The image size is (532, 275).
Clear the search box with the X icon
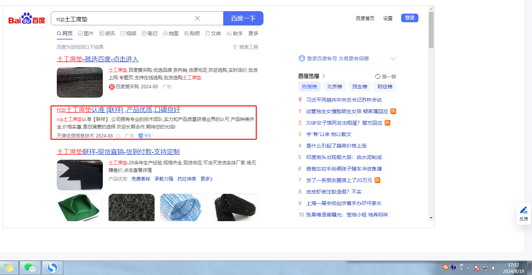click(x=197, y=18)
